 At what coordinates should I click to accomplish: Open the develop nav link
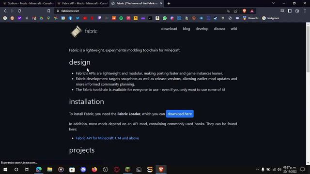202,29
